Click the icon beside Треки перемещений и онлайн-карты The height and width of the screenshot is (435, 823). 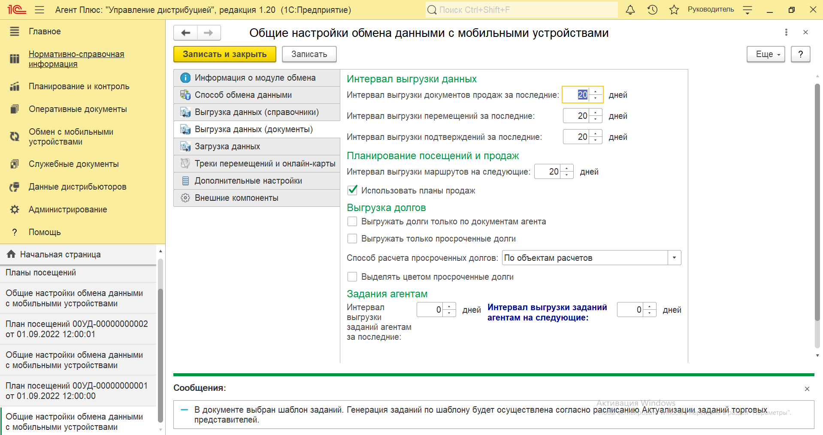(x=185, y=163)
